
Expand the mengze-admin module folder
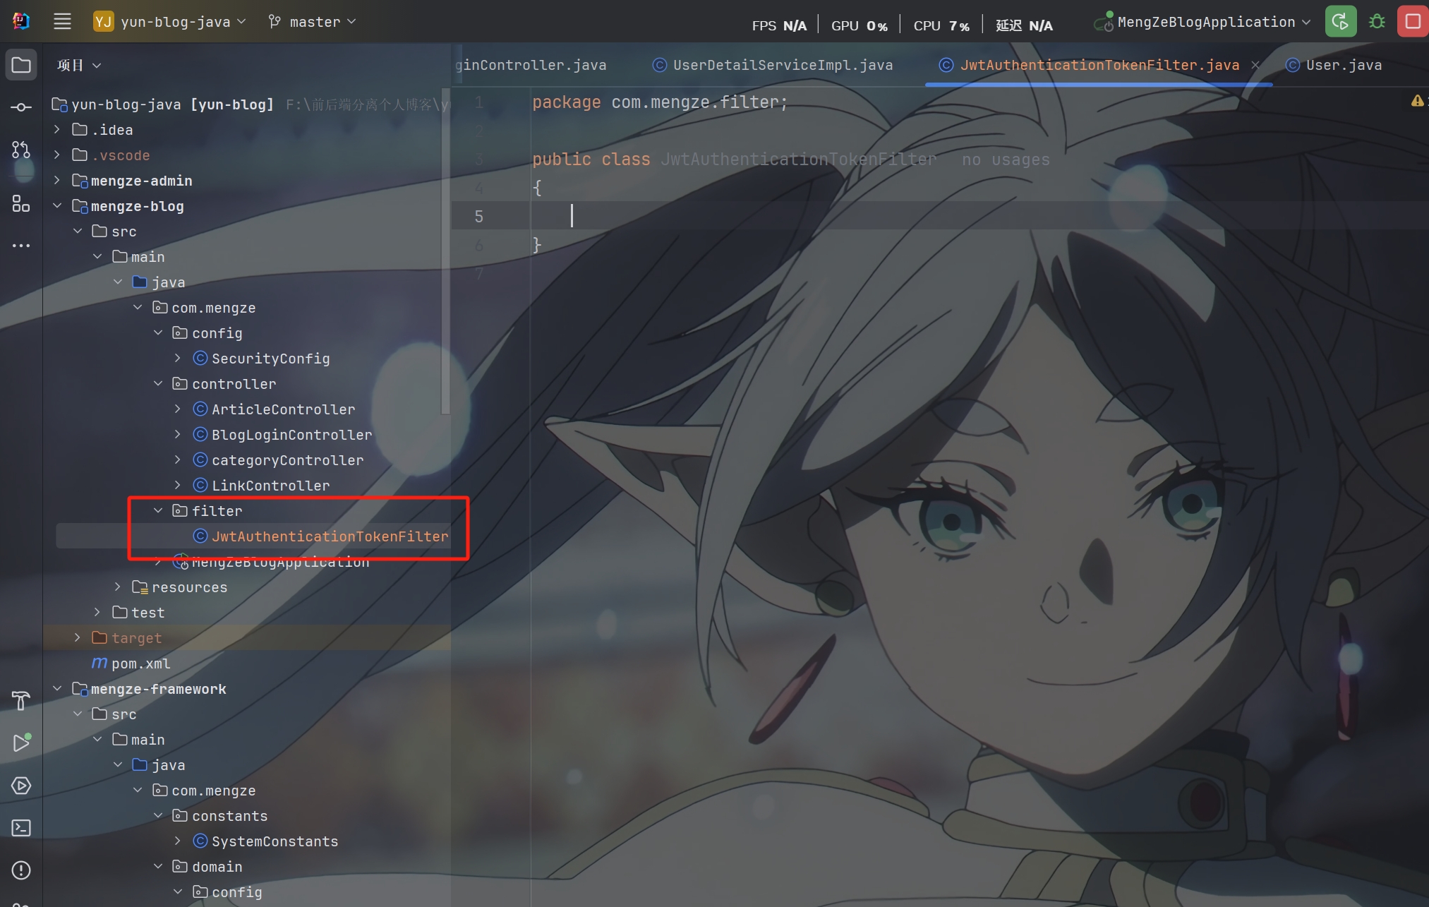[x=57, y=181]
